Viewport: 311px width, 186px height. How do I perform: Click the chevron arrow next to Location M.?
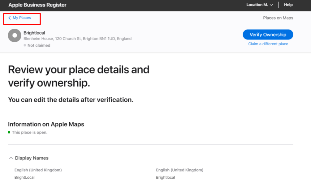271,5
